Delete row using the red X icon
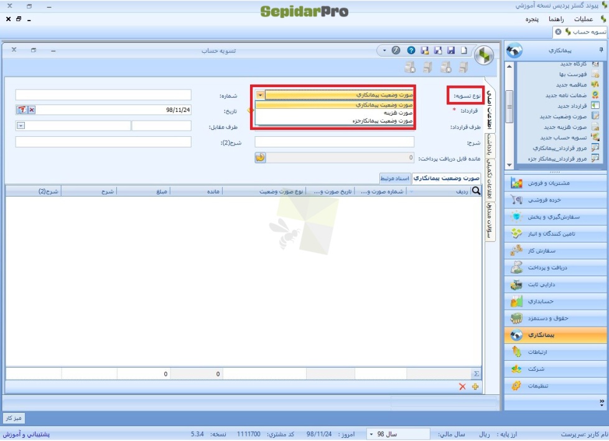609x441 pixels. [462, 387]
